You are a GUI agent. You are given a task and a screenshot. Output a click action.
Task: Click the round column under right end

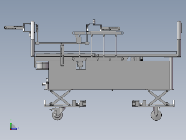[x=171, y=73]
